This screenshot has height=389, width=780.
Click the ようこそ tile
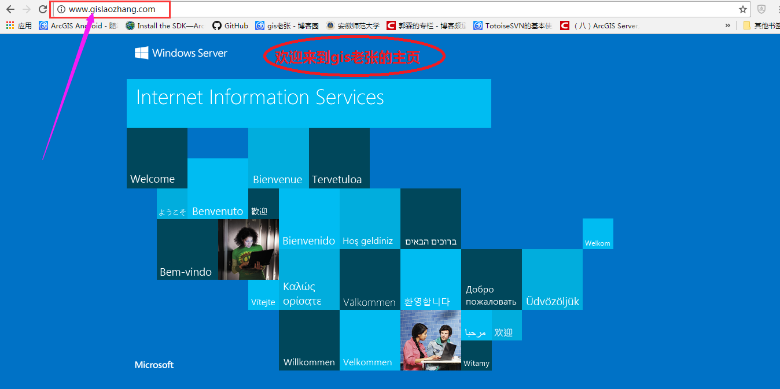pos(172,203)
